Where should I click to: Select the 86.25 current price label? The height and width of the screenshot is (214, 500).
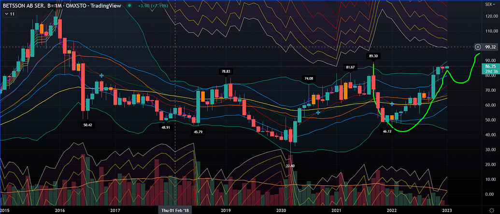click(x=490, y=66)
